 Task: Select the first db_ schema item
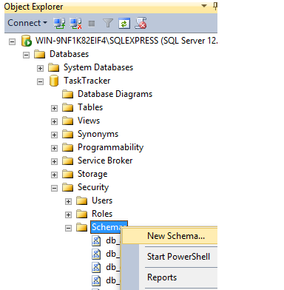tap(106, 240)
